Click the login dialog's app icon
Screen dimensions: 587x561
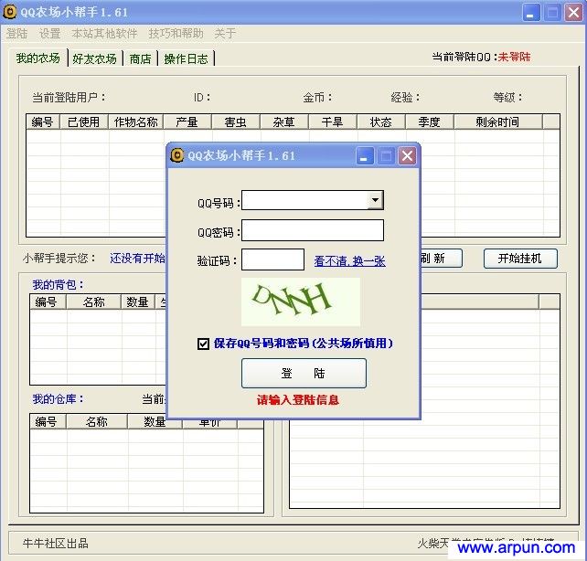tap(177, 155)
